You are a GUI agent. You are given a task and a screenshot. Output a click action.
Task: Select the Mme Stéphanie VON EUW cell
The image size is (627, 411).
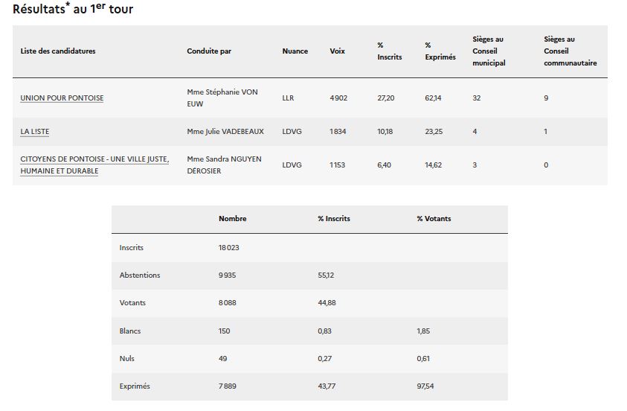[x=222, y=98]
